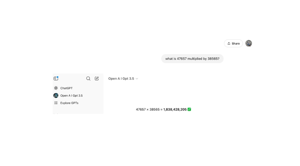The image size is (300, 166).
Task: Click the blue notification dot on sidebar toggle
Action: pyautogui.click(x=58, y=77)
